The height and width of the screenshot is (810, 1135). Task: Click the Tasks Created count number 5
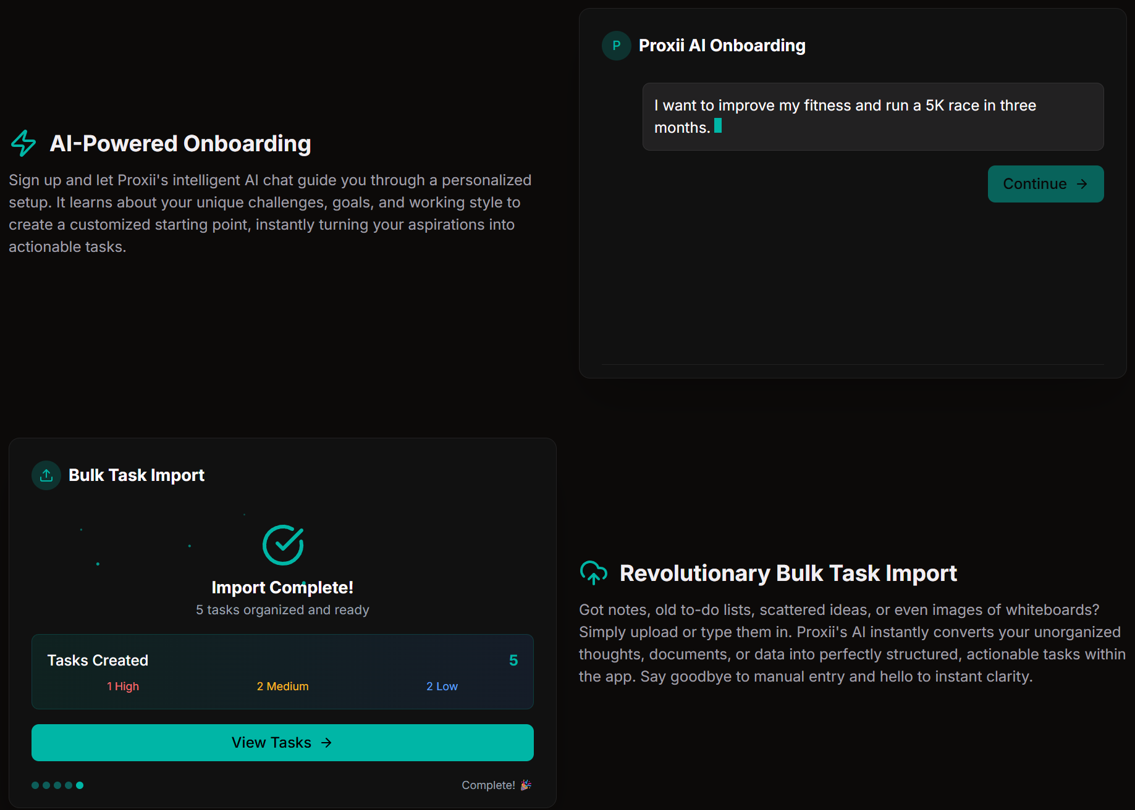[x=513, y=661]
